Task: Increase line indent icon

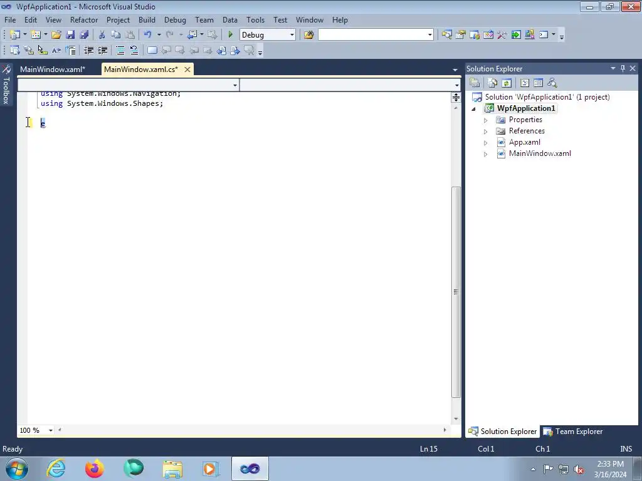Action: coord(102,50)
